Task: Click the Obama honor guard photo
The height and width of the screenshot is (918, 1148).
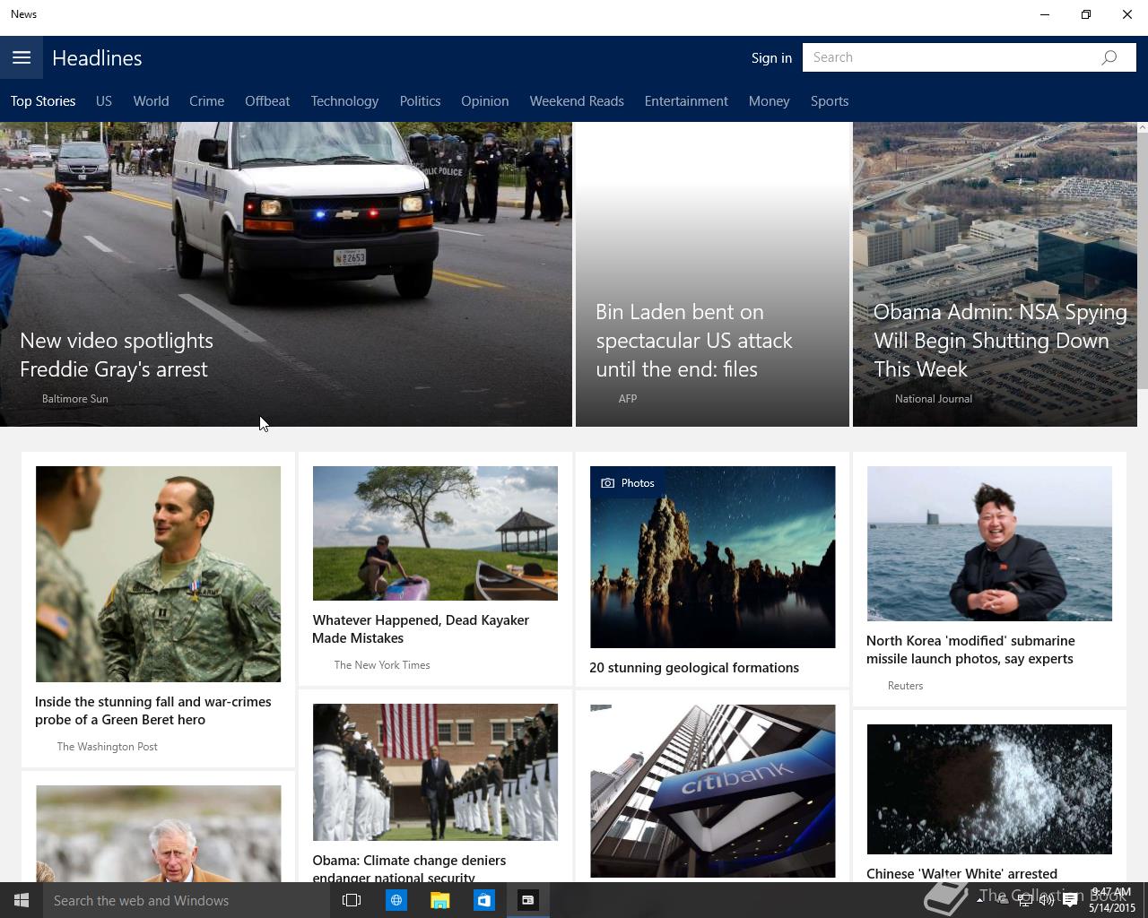Action: pos(435,773)
